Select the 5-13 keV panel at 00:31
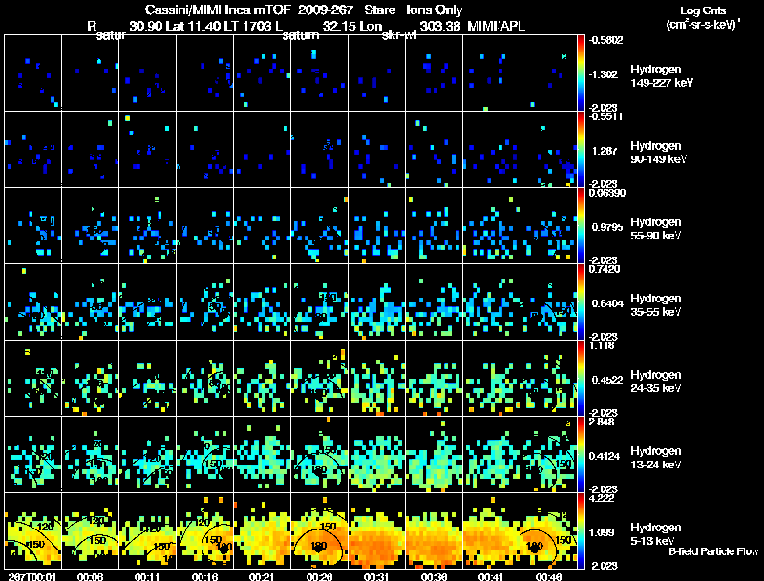The width and height of the screenshot is (764, 581). click(376, 530)
